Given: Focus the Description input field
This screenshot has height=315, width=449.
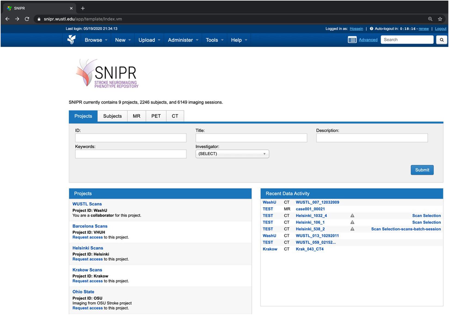Looking at the screenshot, I should [x=372, y=138].
